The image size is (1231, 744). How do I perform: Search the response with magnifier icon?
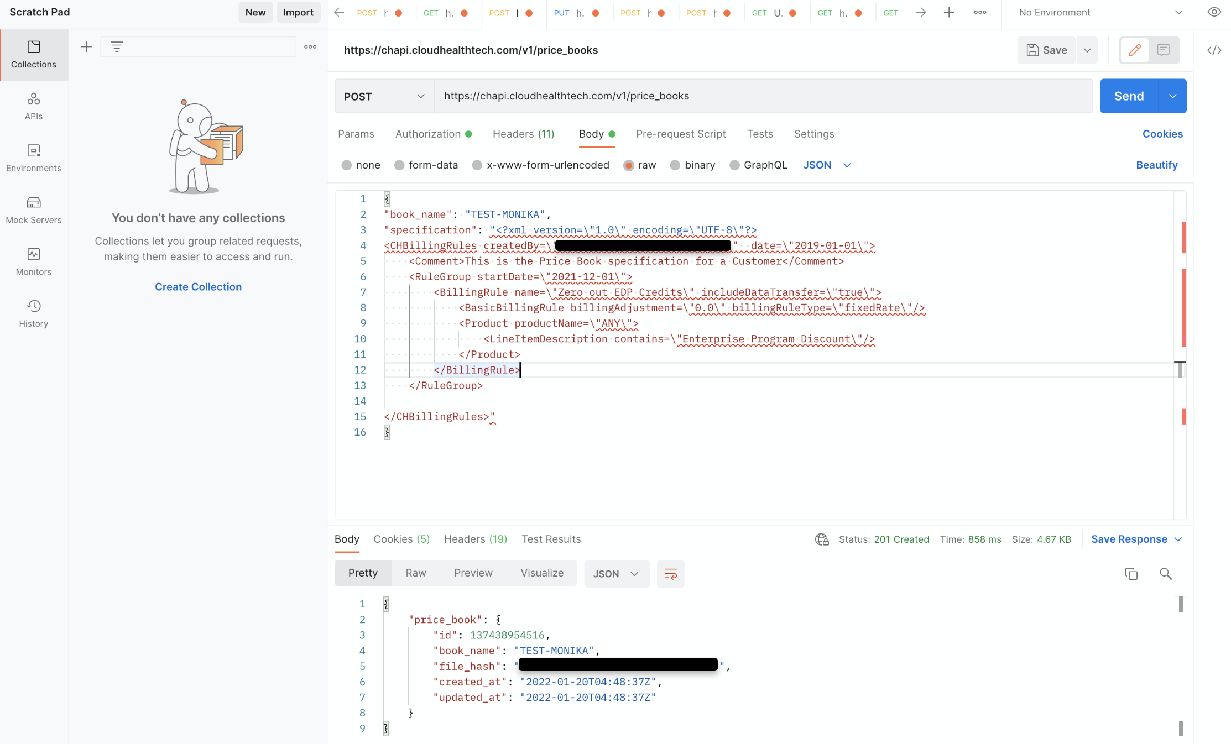point(1165,574)
